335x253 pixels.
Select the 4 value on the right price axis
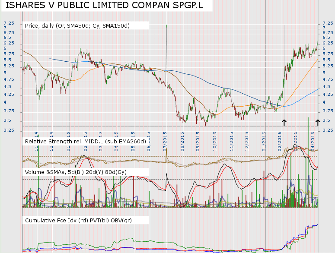coord(324,102)
